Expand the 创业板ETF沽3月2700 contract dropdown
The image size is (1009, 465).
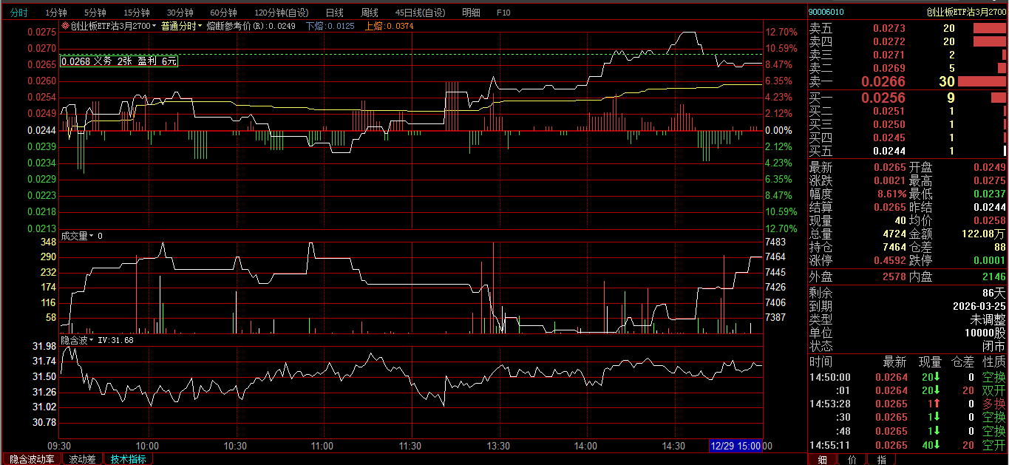154,26
